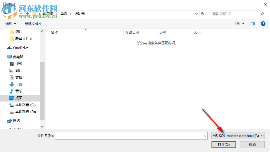Click the folder icon beside 新建文件夹 in sidebar

coord(12,39)
